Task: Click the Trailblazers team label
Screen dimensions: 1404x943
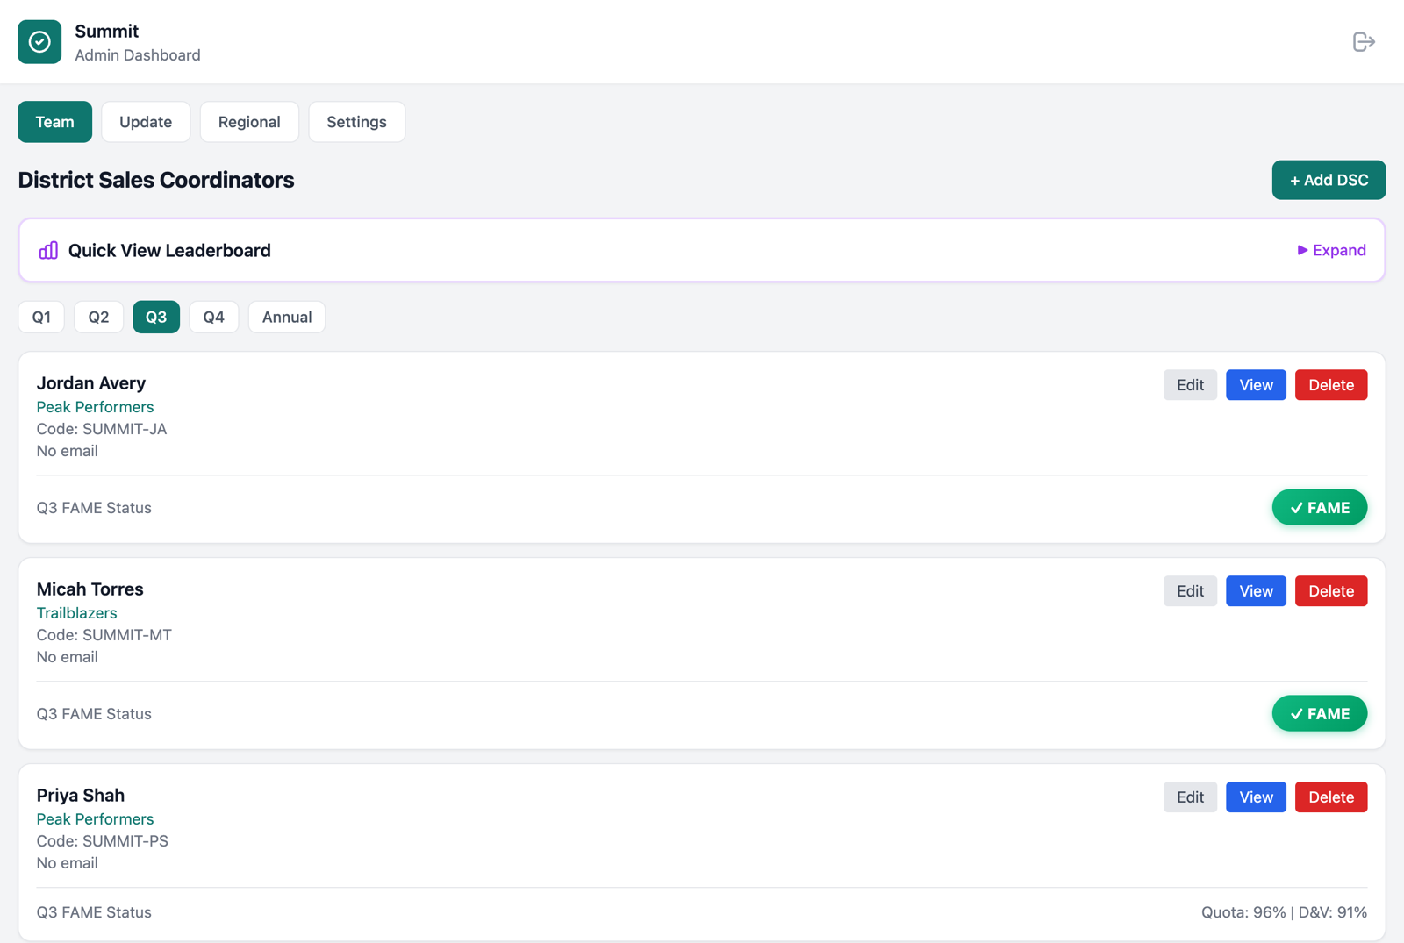Action: point(76,613)
